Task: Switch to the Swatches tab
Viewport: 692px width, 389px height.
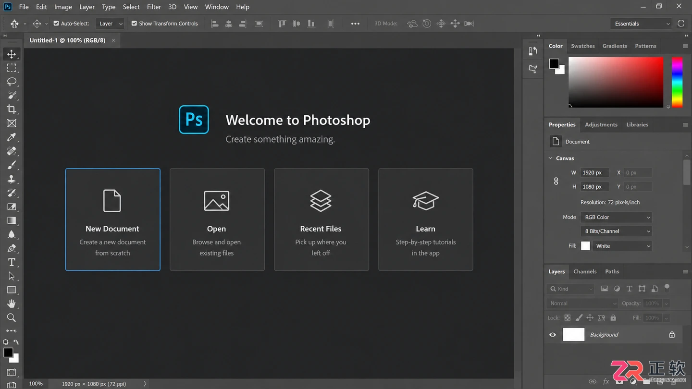Action: pos(583,46)
